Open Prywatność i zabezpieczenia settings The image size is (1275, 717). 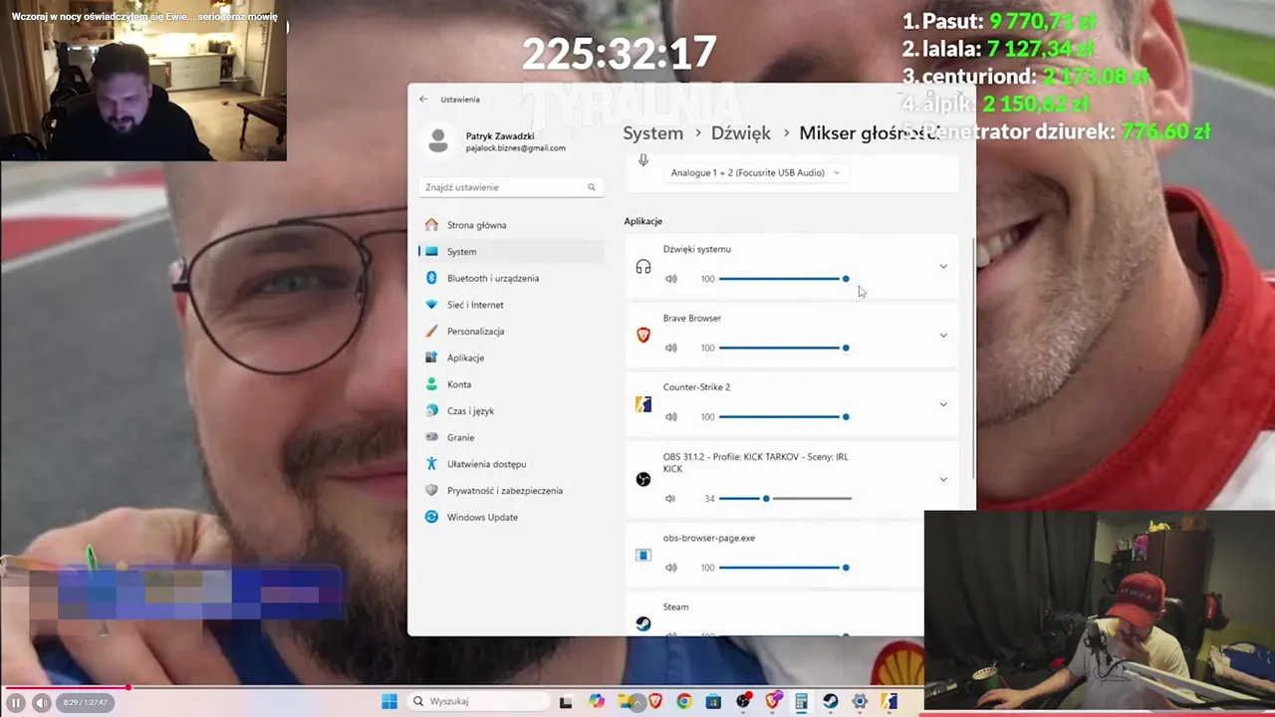pyautogui.click(x=510, y=491)
